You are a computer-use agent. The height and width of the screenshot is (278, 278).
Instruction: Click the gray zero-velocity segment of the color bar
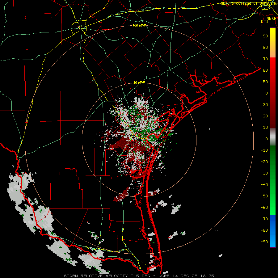click(273, 137)
